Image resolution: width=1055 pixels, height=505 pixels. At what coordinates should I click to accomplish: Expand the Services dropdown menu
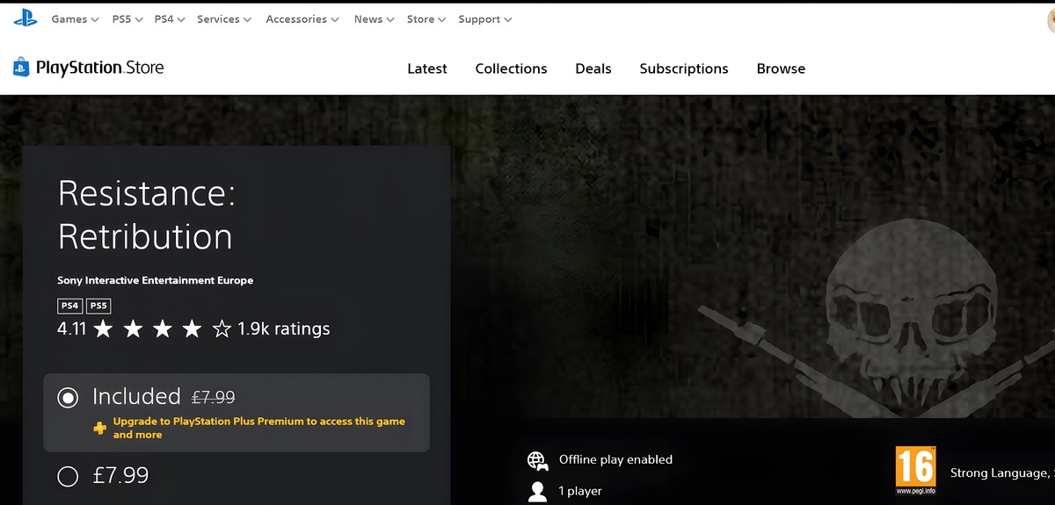[224, 19]
